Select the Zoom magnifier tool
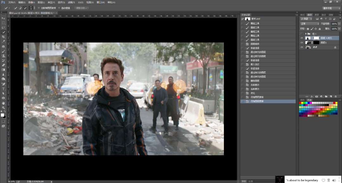 (3, 108)
